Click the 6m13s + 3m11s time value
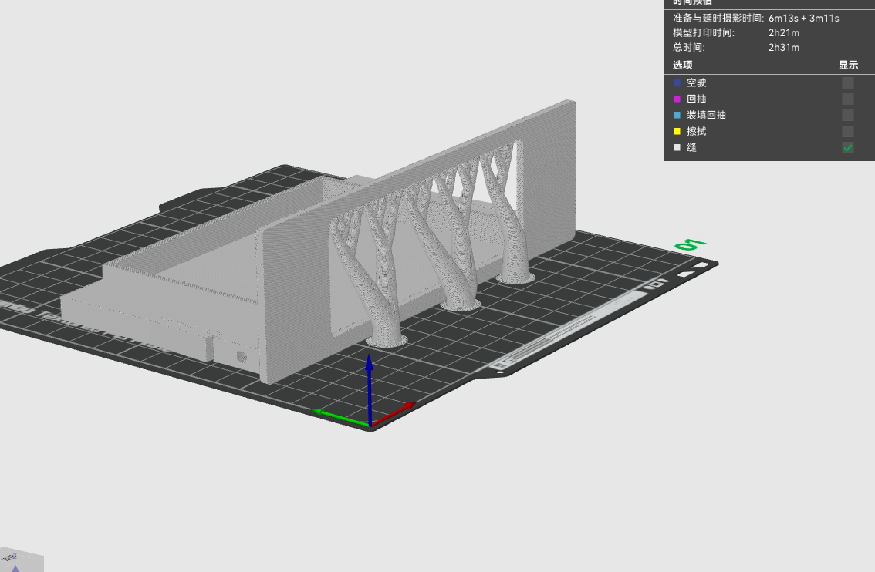This screenshot has height=572, width=875. (803, 19)
